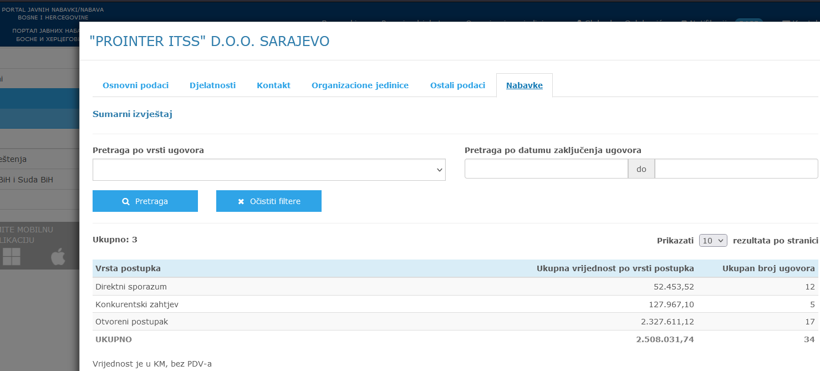Open the Kontakt tab
Viewport: 820px width, 371px height.
(x=273, y=85)
